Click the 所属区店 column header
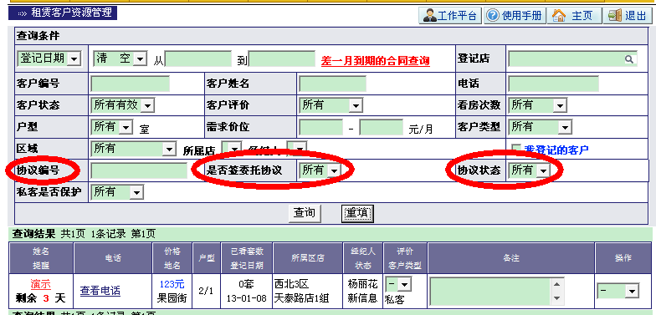 (308, 258)
